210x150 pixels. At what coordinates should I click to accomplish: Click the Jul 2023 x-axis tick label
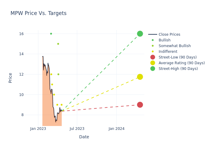77,129
